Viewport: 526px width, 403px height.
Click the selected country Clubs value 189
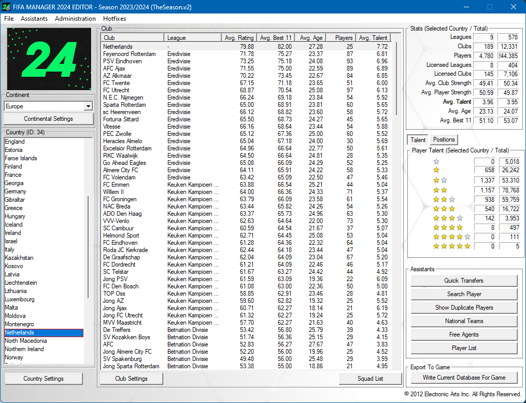click(485, 46)
